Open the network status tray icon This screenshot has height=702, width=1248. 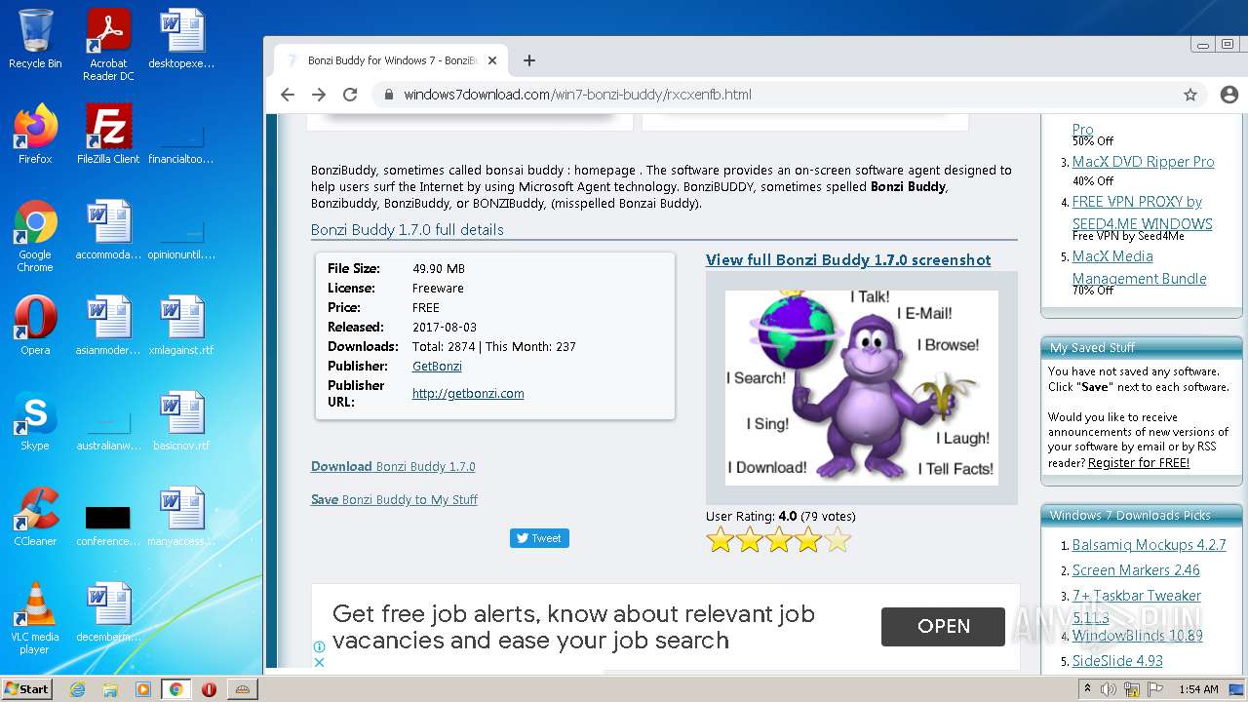point(1132,689)
